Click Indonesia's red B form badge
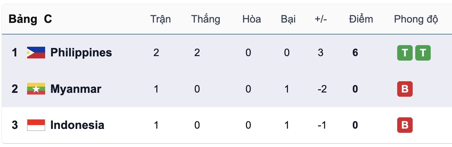452x147 pixels. (405, 125)
